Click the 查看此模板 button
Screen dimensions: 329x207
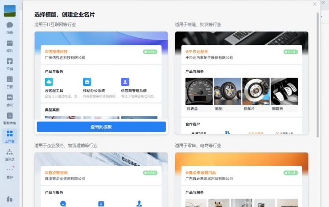(x=101, y=127)
